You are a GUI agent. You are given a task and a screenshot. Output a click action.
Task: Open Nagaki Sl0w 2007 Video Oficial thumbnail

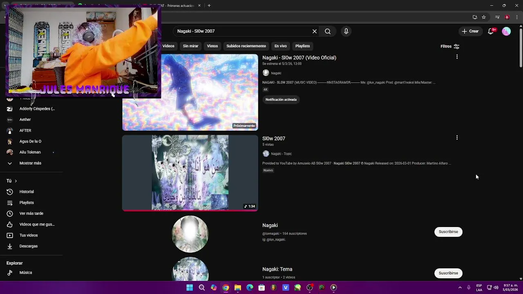tap(190, 92)
